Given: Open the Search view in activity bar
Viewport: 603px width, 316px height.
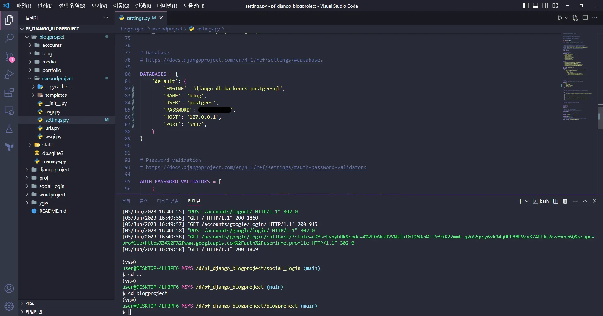Looking at the screenshot, I should (x=9, y=38).
